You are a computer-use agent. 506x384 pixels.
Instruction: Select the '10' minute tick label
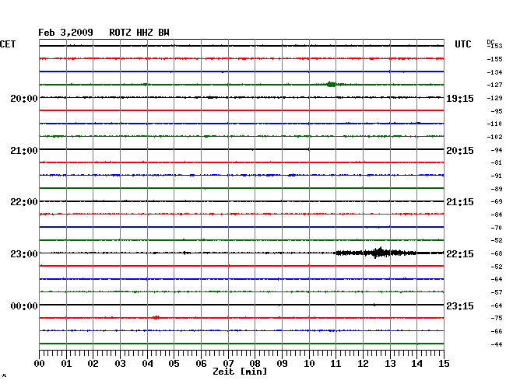point(309,363)
